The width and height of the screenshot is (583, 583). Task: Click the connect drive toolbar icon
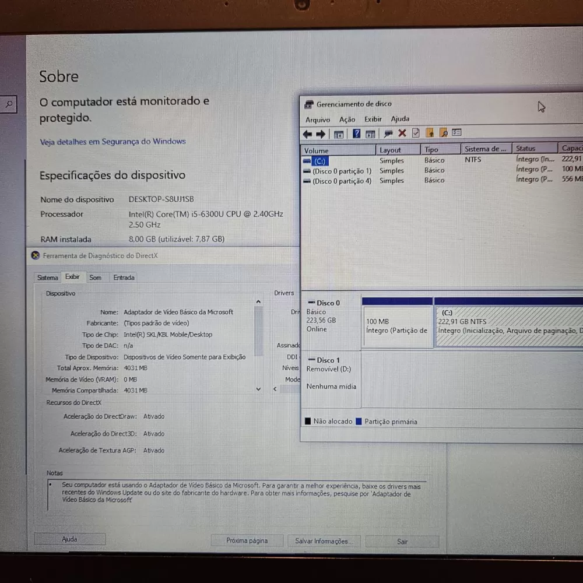(388, 133)
